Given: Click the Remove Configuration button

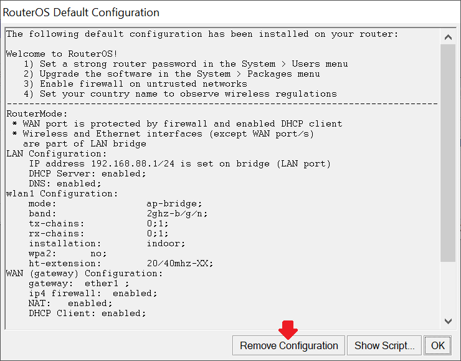Looking at the screenshot, I should point(288,345).
